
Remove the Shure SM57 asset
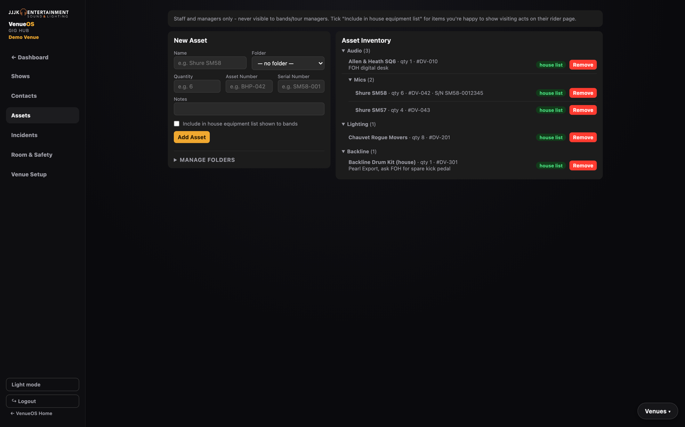click(583, 110)
